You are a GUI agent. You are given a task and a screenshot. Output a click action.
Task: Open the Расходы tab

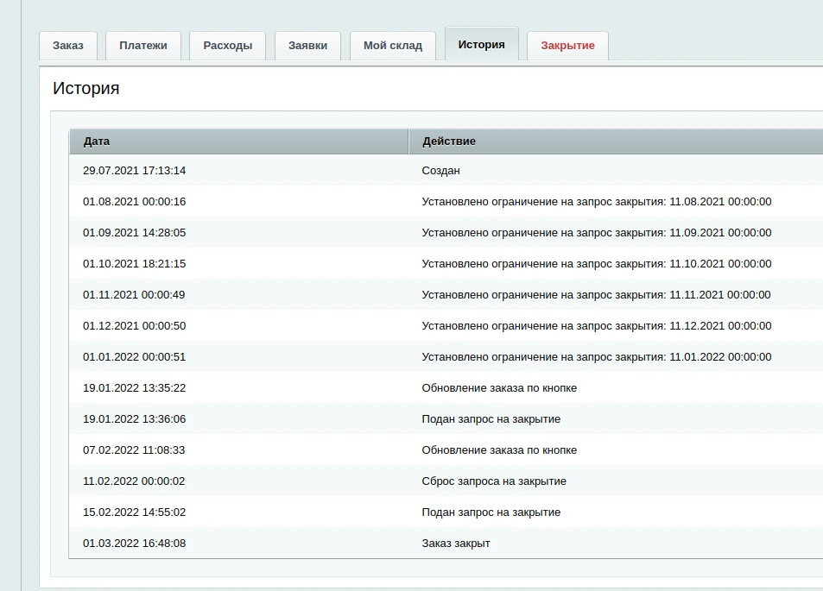[228, 46]
